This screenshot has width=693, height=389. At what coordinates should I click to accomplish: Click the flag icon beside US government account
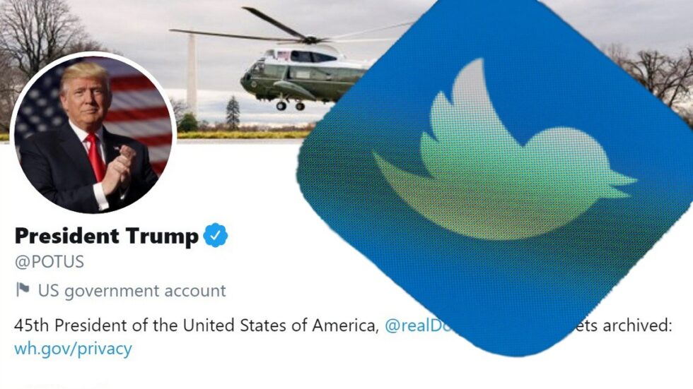23,289
